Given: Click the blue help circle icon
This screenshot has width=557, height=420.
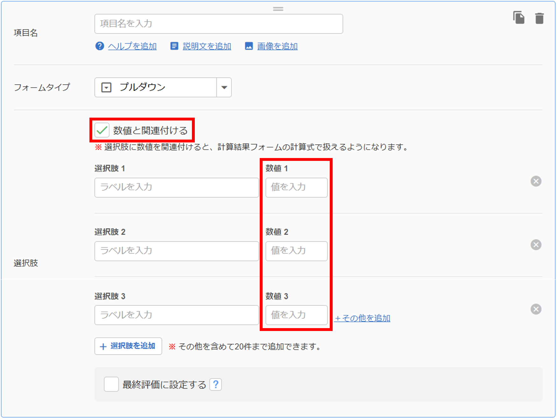Looking at the screenshot, I should click(x=100, y=46).
